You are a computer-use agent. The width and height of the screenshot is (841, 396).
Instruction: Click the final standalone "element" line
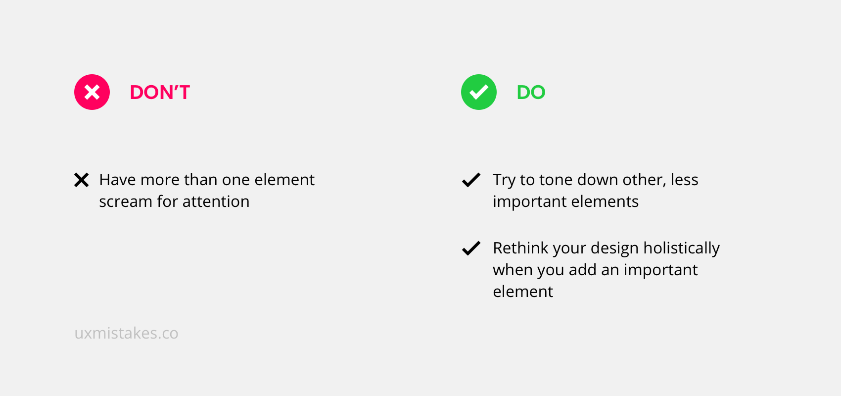point(523,292)
